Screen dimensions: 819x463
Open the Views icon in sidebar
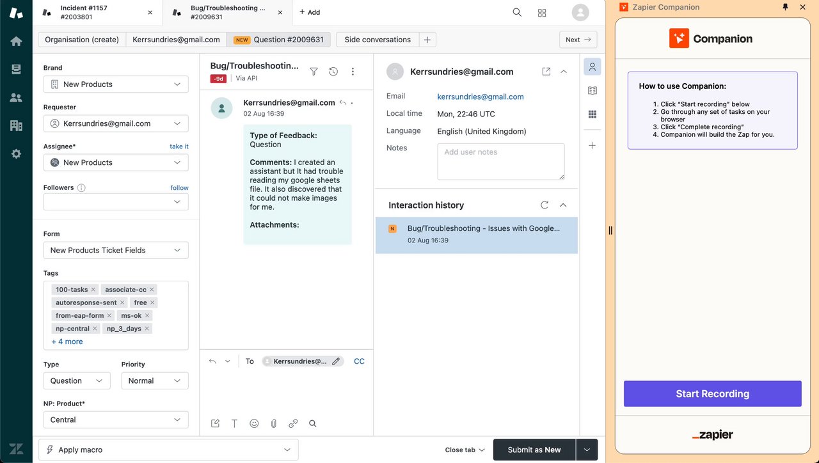tap(16, 69)
